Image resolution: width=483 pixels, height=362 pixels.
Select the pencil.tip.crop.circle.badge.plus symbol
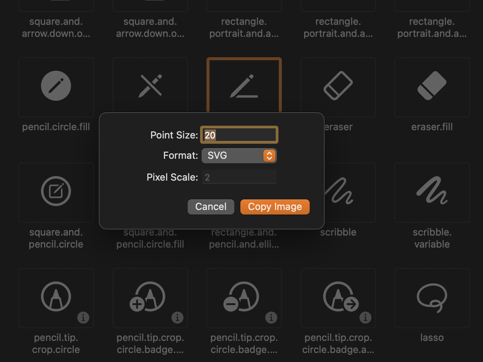(x=150, y=298)
